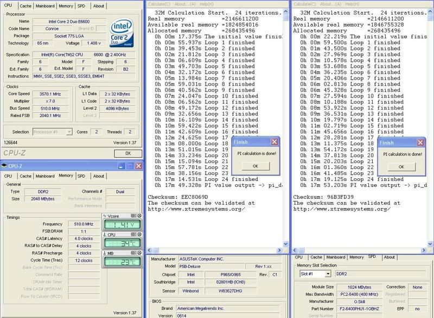This screenshot has width=434, height=318.
Task: Click the Core Speed value 3570.1 MHz
Action: coord(50,94)
